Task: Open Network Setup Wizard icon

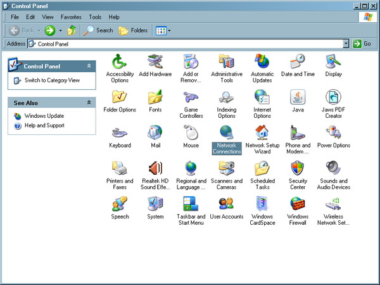Action: point(262,139)
